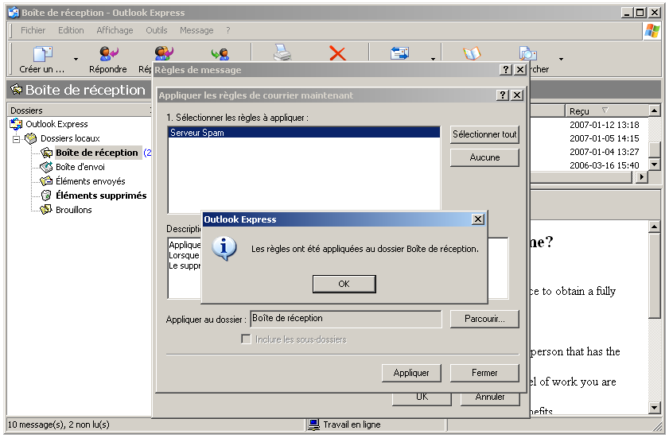Select the Serveur Spam rule
This screenshot has width=669, height=438.
[x=304, y=133]
